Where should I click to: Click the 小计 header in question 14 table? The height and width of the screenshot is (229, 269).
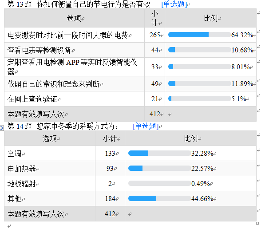point(110,138)
